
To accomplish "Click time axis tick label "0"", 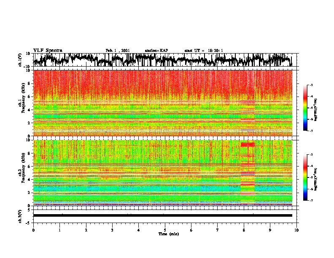I will pos(33,230).
